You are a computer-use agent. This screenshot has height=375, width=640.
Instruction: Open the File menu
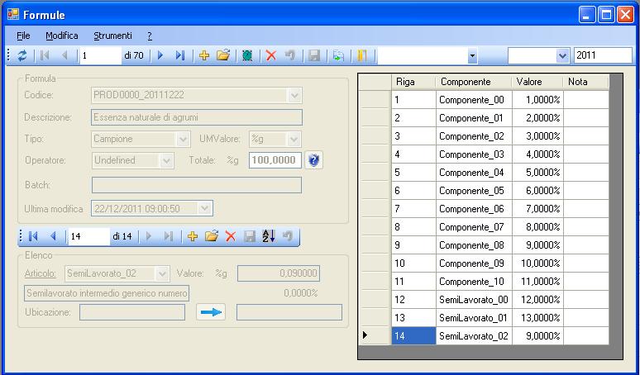coord(23,36)
